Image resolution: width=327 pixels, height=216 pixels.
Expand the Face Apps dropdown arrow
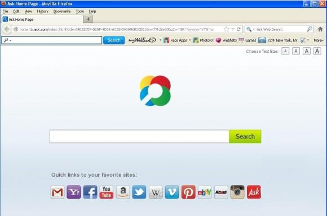pos(190,40)
